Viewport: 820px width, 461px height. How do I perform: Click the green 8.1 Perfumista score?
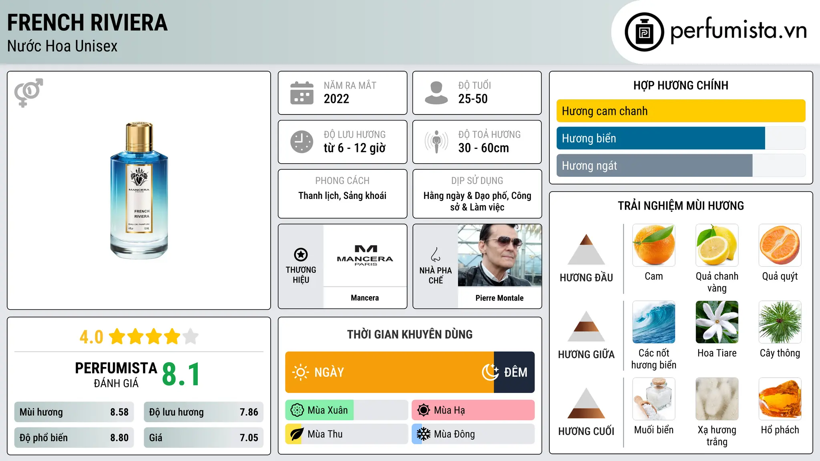(x=181, y=374)
